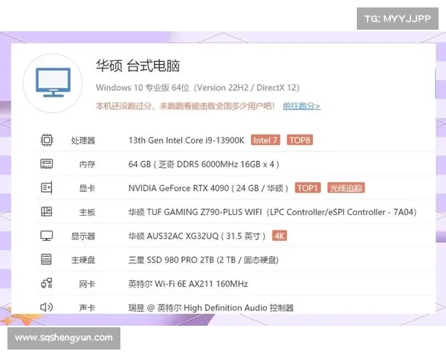Click the 内存 label
Image resolution: width=446 pixels, height=357 pixels.
pos(87,164)
